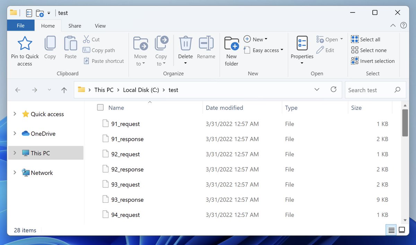Refresh the current folder
The height and width of the screenshot is (245, 416).
333,89
